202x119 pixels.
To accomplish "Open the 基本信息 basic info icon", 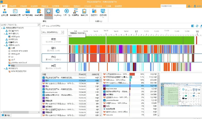I will pyautogui.click(x=5, y=12).
